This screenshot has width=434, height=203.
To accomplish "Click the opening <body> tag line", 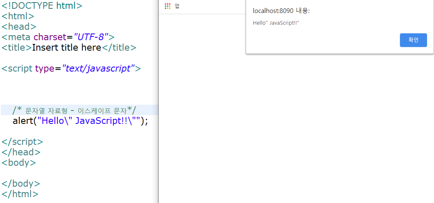I will click(18, 162).
